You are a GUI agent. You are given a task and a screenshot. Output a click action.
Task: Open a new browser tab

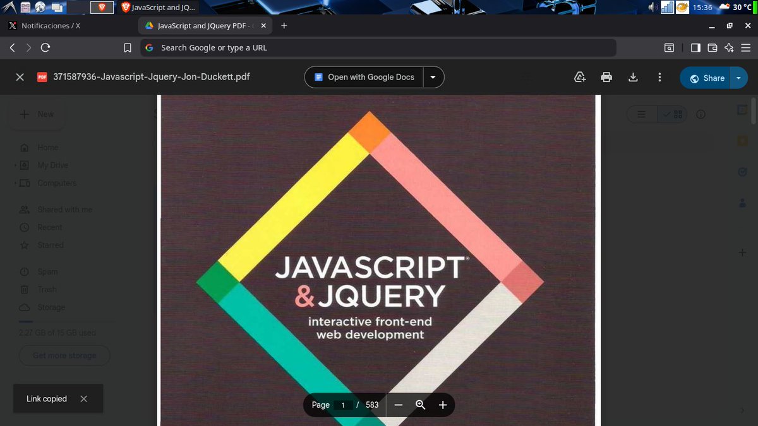coord(284,26)
